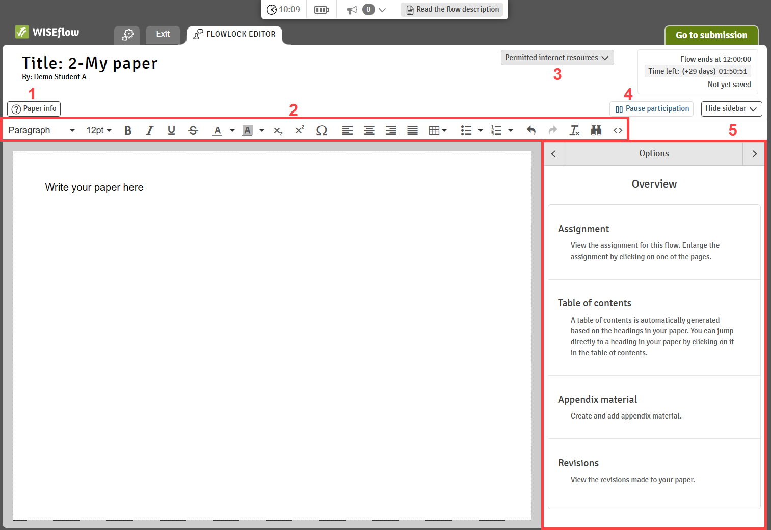Click the 'Not yet saved' status text
Screen dimensions: 771x530
[729, 85]
